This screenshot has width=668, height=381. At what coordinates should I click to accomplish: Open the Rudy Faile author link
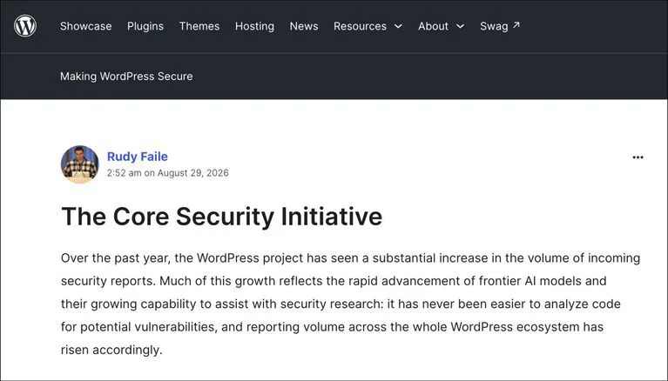point(138,157)
